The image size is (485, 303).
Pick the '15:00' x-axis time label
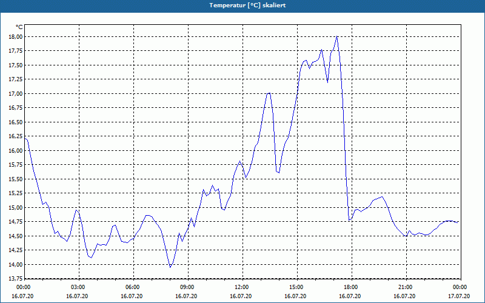pos(296,287)
